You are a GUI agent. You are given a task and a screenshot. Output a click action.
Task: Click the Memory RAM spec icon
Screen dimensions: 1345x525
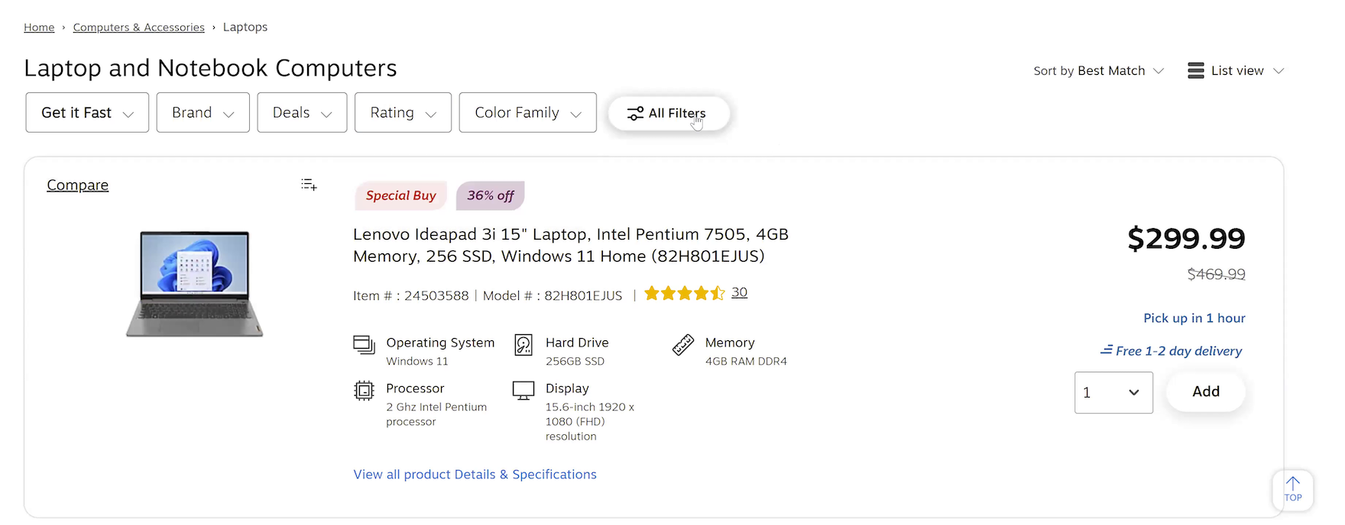coord(683,345)
